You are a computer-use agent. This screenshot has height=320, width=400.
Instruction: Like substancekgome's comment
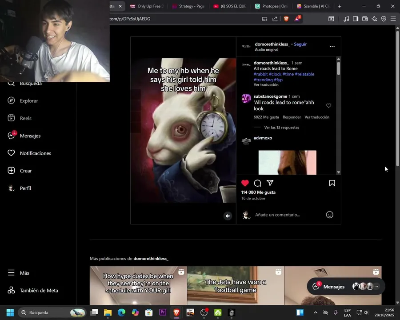328,105
